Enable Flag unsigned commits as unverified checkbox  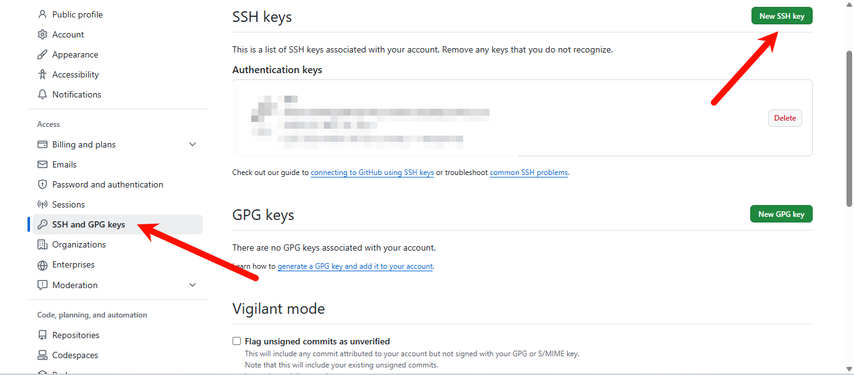click(237, 341)
